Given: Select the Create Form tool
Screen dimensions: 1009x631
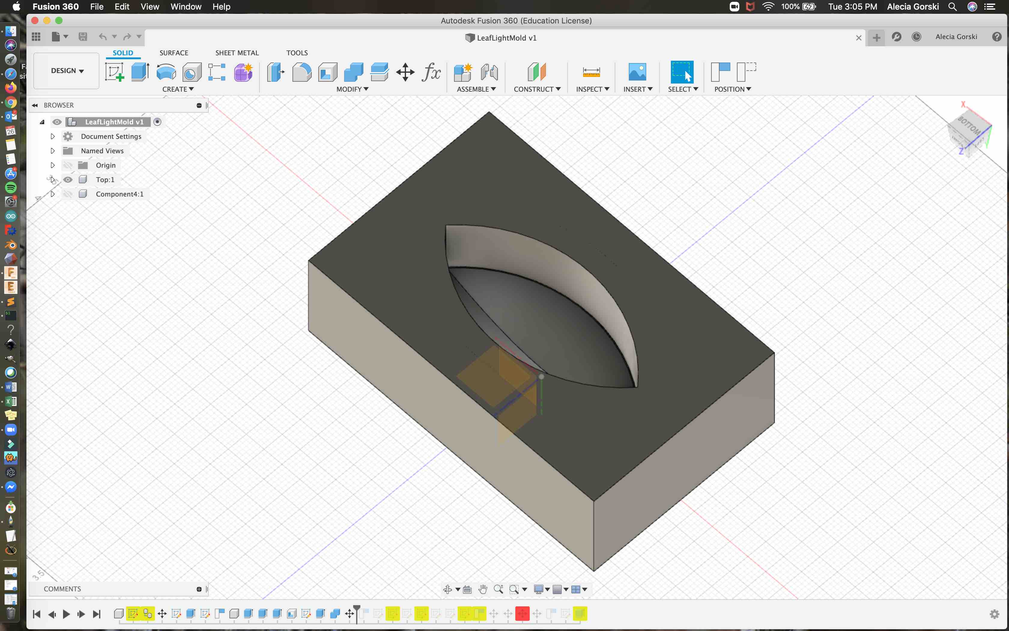Looking at the screenshot, I should tap(244, 72).
